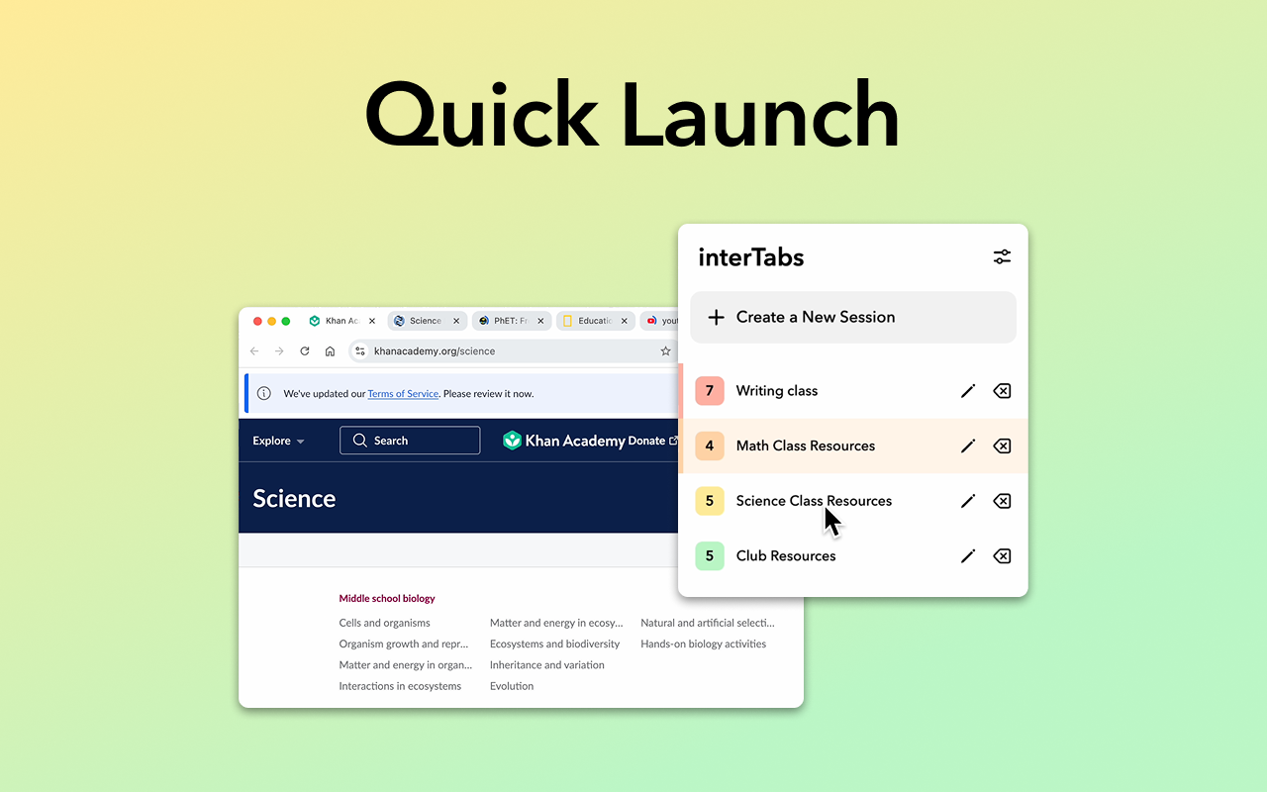
Task: Bookmark the page with the star icon
Action: [665, 350]
